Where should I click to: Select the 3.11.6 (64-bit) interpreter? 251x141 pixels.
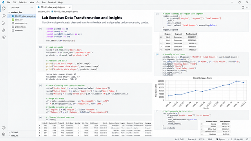coord(237,139)
